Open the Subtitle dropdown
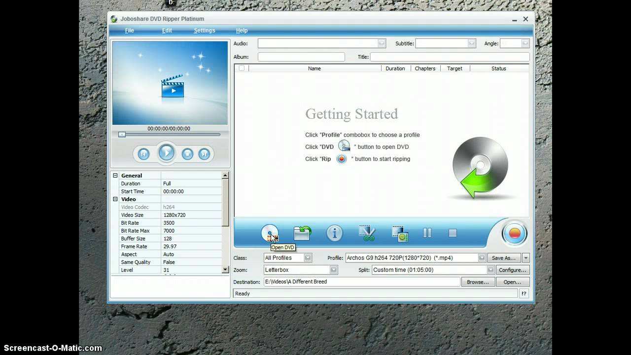 472,43
